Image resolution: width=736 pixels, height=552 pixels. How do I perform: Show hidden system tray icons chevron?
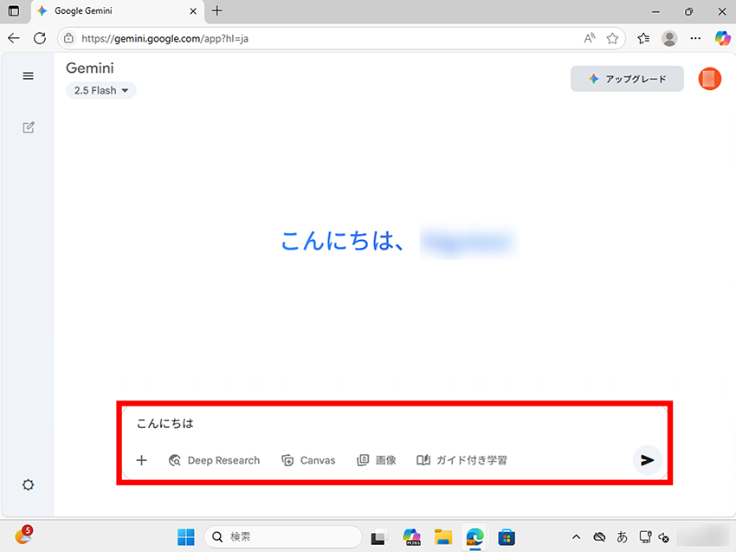click(x=577, y=537)
